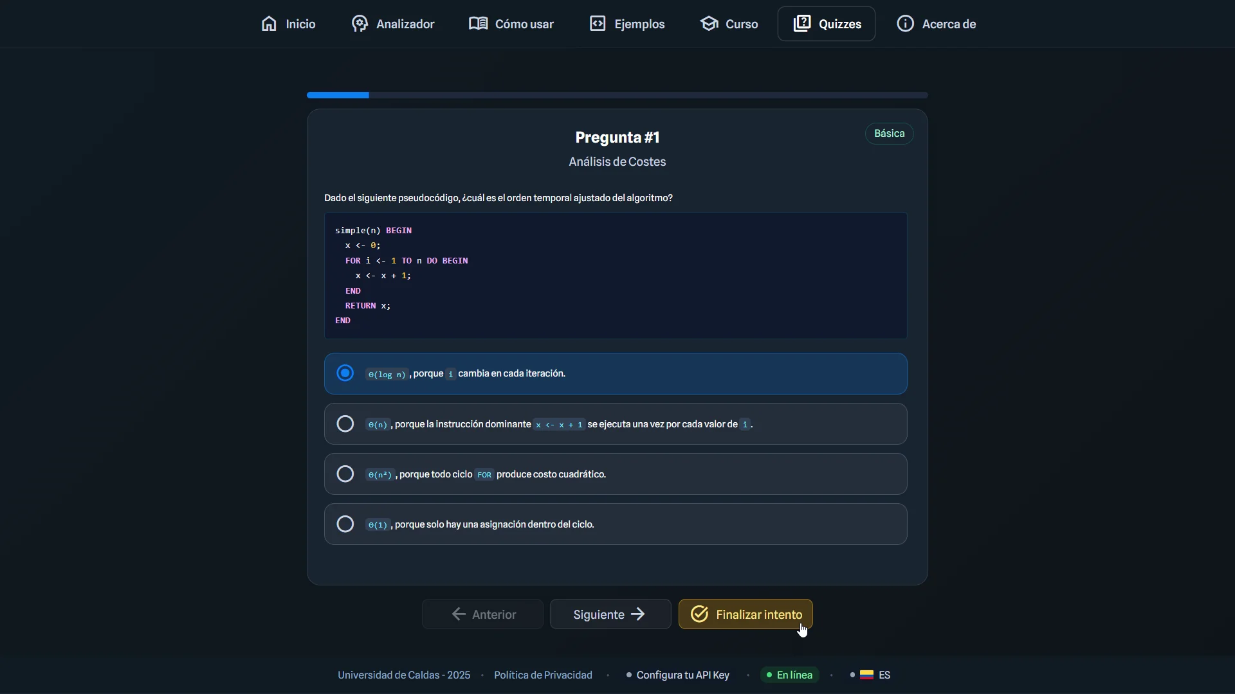Click the checkmark icon on Finalizar intento
Viewport: 1235px width, 694px height.
point(699,614)
